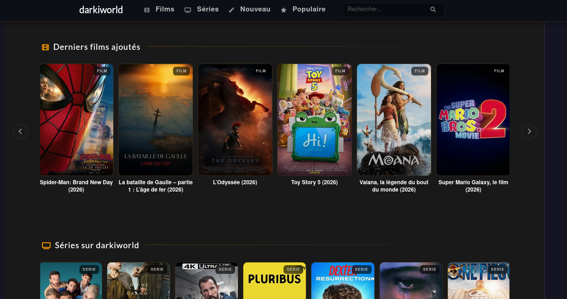Open the Populaire menu item
The height and width of the screenshot is (299, 567).
pyautogui.click(x=309, y=9)
